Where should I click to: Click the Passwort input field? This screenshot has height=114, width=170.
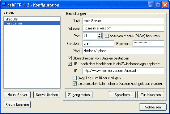pos(148,44)
